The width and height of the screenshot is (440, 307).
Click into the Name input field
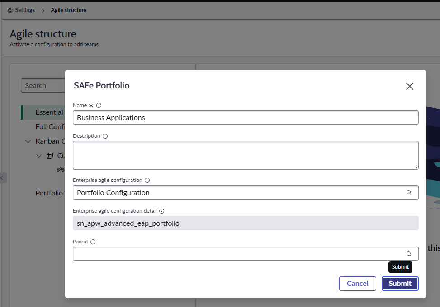click(246, 118)
